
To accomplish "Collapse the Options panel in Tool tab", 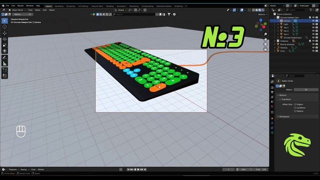I will pyautogui.click(x=282, y=95).
